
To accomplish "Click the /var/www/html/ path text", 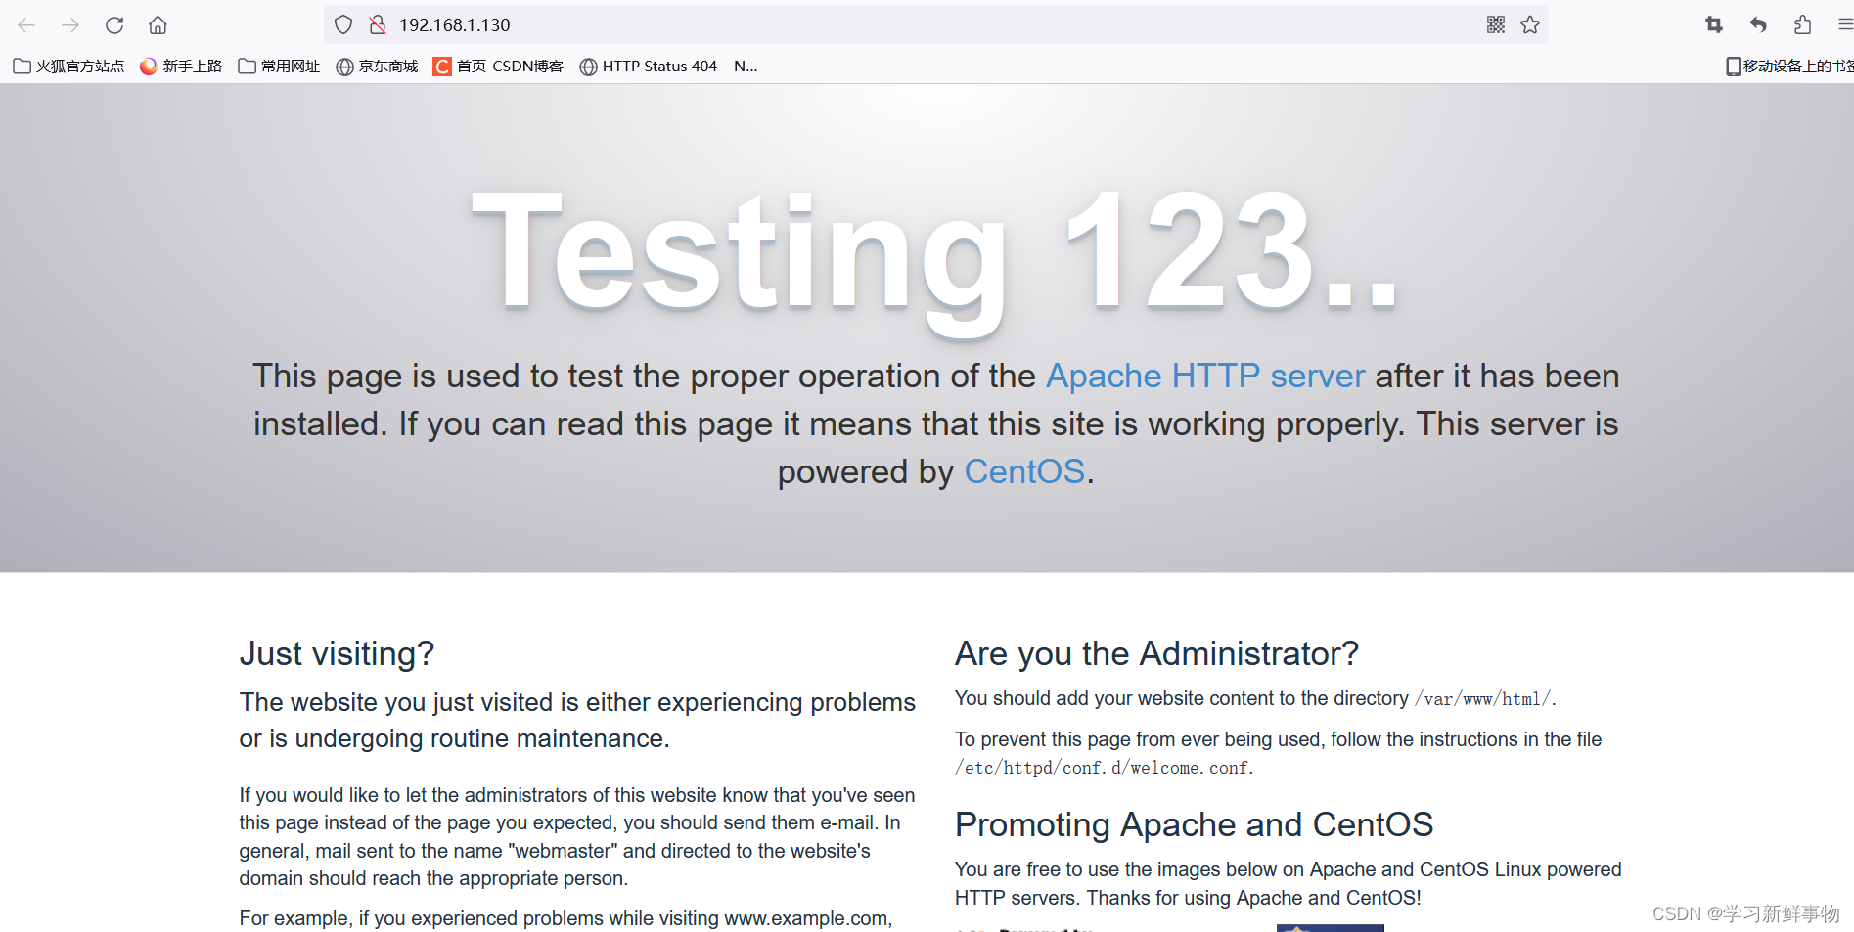I will click(x=1482, y=699).
